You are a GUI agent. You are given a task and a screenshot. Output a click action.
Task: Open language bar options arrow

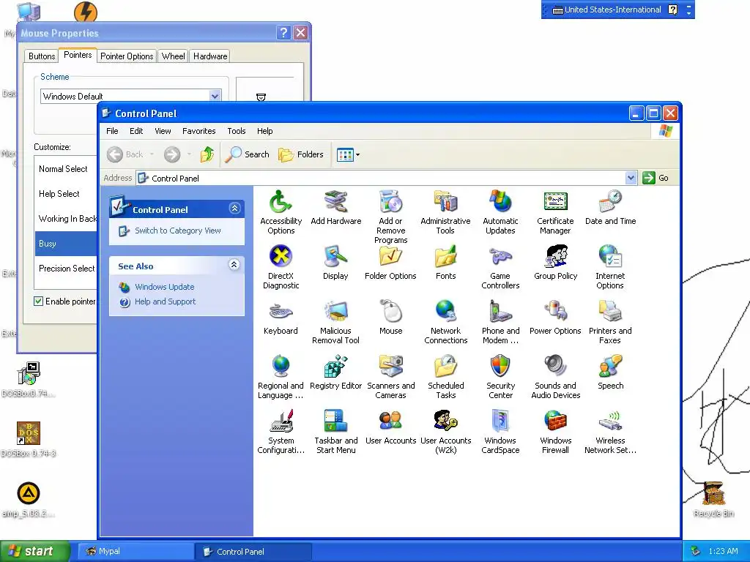[688, 12]
